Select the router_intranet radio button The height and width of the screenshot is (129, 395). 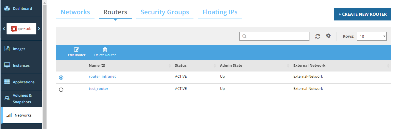61,77
